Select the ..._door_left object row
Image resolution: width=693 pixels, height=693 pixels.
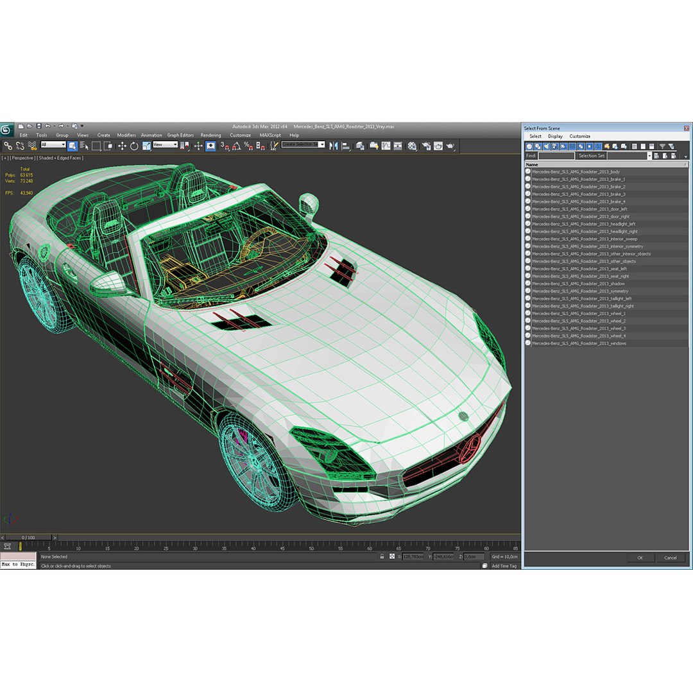606,209
